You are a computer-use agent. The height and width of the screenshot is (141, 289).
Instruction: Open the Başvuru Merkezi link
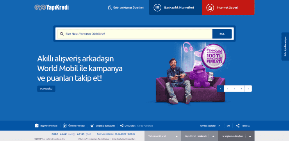tap(49, 126)
